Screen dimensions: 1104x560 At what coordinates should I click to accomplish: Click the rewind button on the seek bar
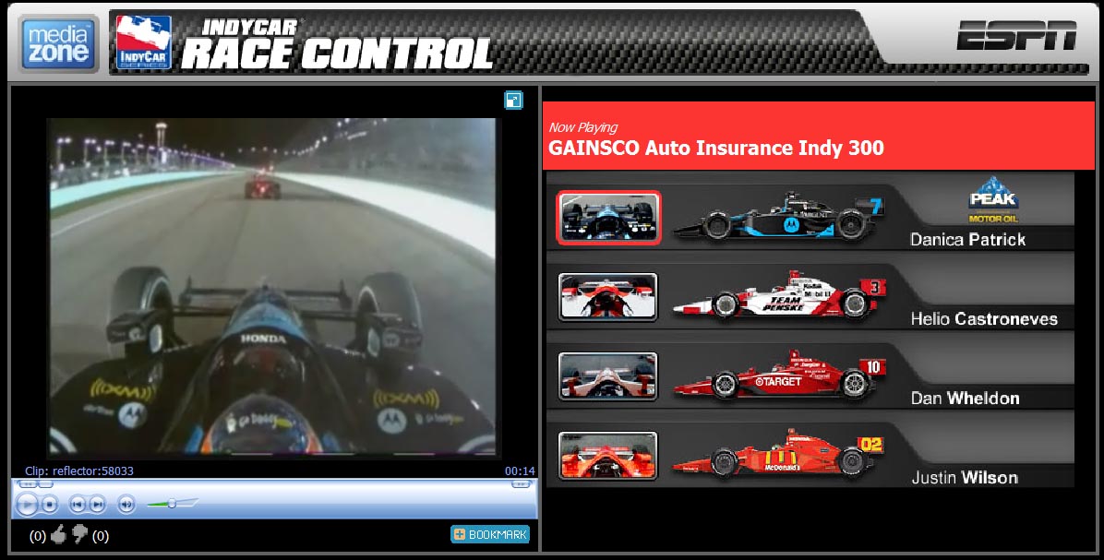coord(28,484)
